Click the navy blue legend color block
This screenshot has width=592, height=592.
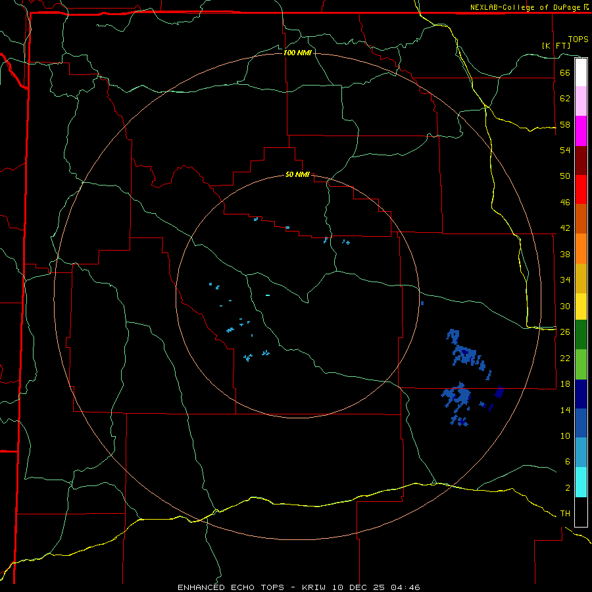click(581, 394)
